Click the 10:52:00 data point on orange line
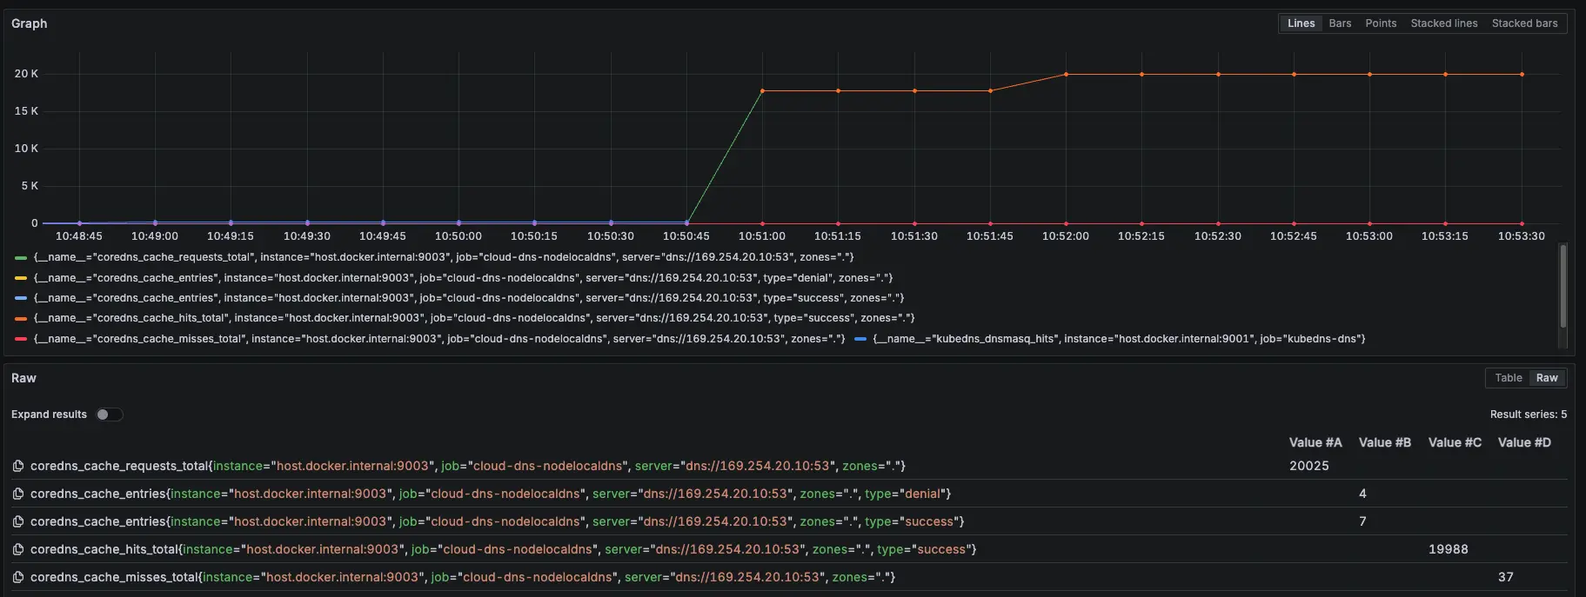This screenshot has height=597, width=1586. point(1066,75)
